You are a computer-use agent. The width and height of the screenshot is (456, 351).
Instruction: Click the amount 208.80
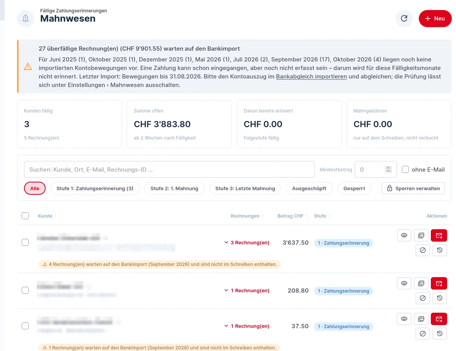tap(298, 291)
